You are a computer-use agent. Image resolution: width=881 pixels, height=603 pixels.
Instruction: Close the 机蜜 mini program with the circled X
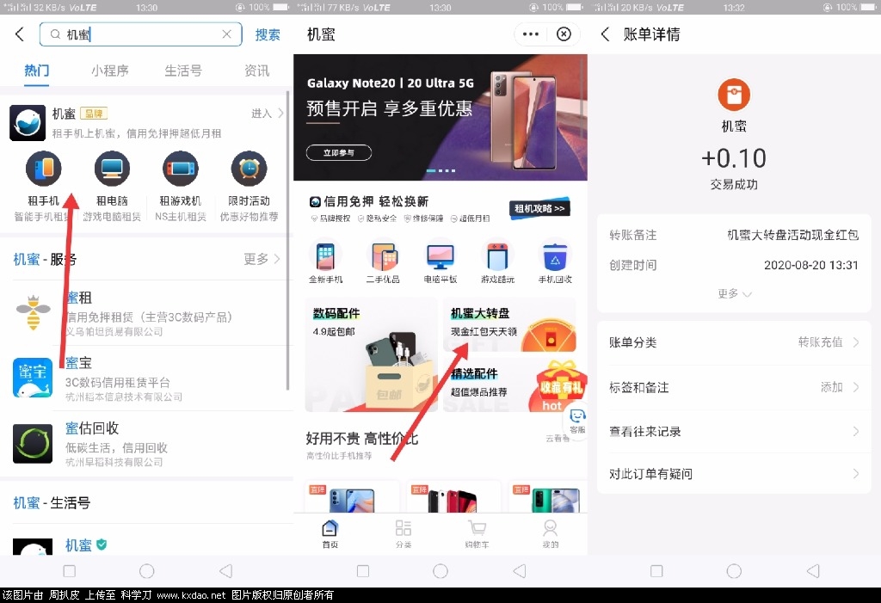pyautogui.click(x=564, y=34)
